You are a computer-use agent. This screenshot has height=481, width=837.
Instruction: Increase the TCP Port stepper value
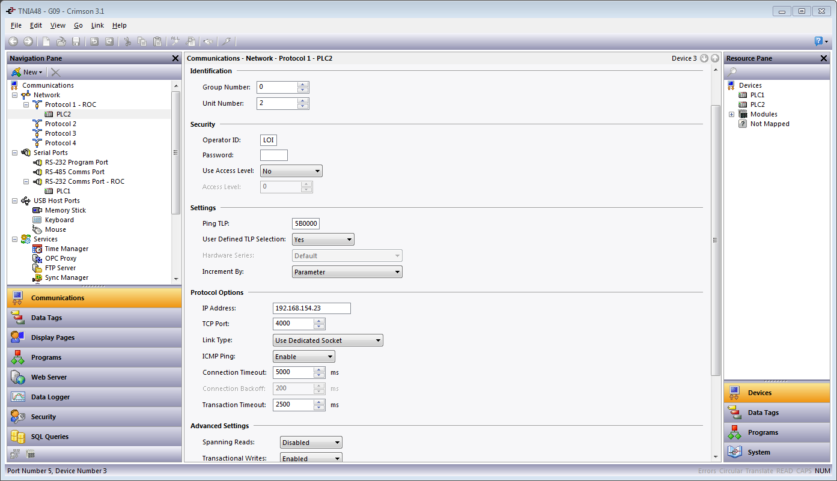[x=320, y=321]
